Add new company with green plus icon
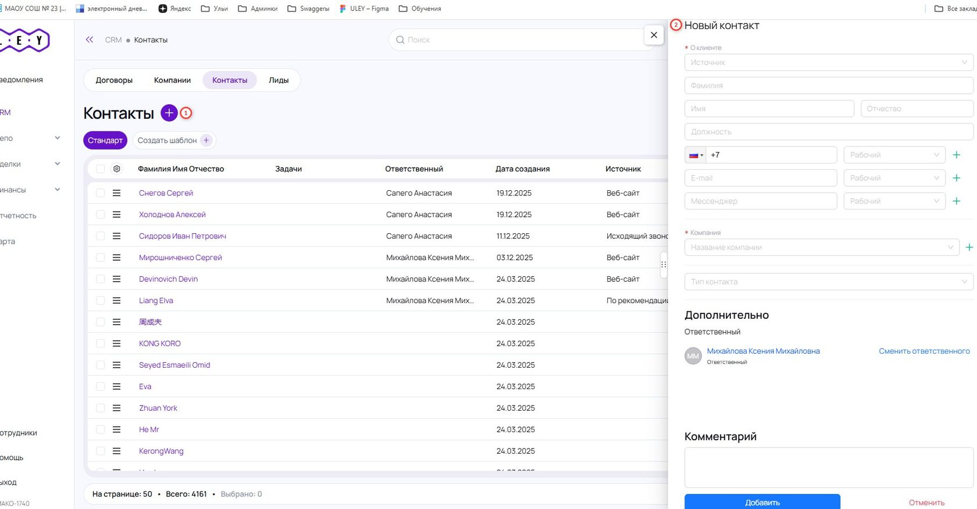Screen dimensions: 977x509 coord(969,247)
